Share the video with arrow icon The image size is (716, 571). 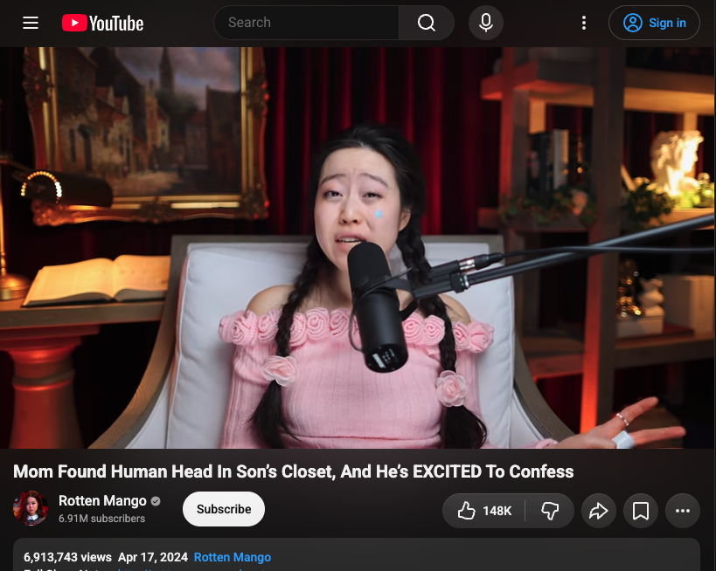point(598,511)
